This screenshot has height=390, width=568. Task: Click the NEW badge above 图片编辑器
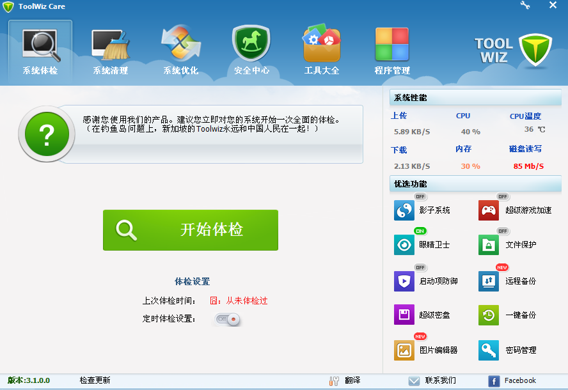[x=420, y=336]
